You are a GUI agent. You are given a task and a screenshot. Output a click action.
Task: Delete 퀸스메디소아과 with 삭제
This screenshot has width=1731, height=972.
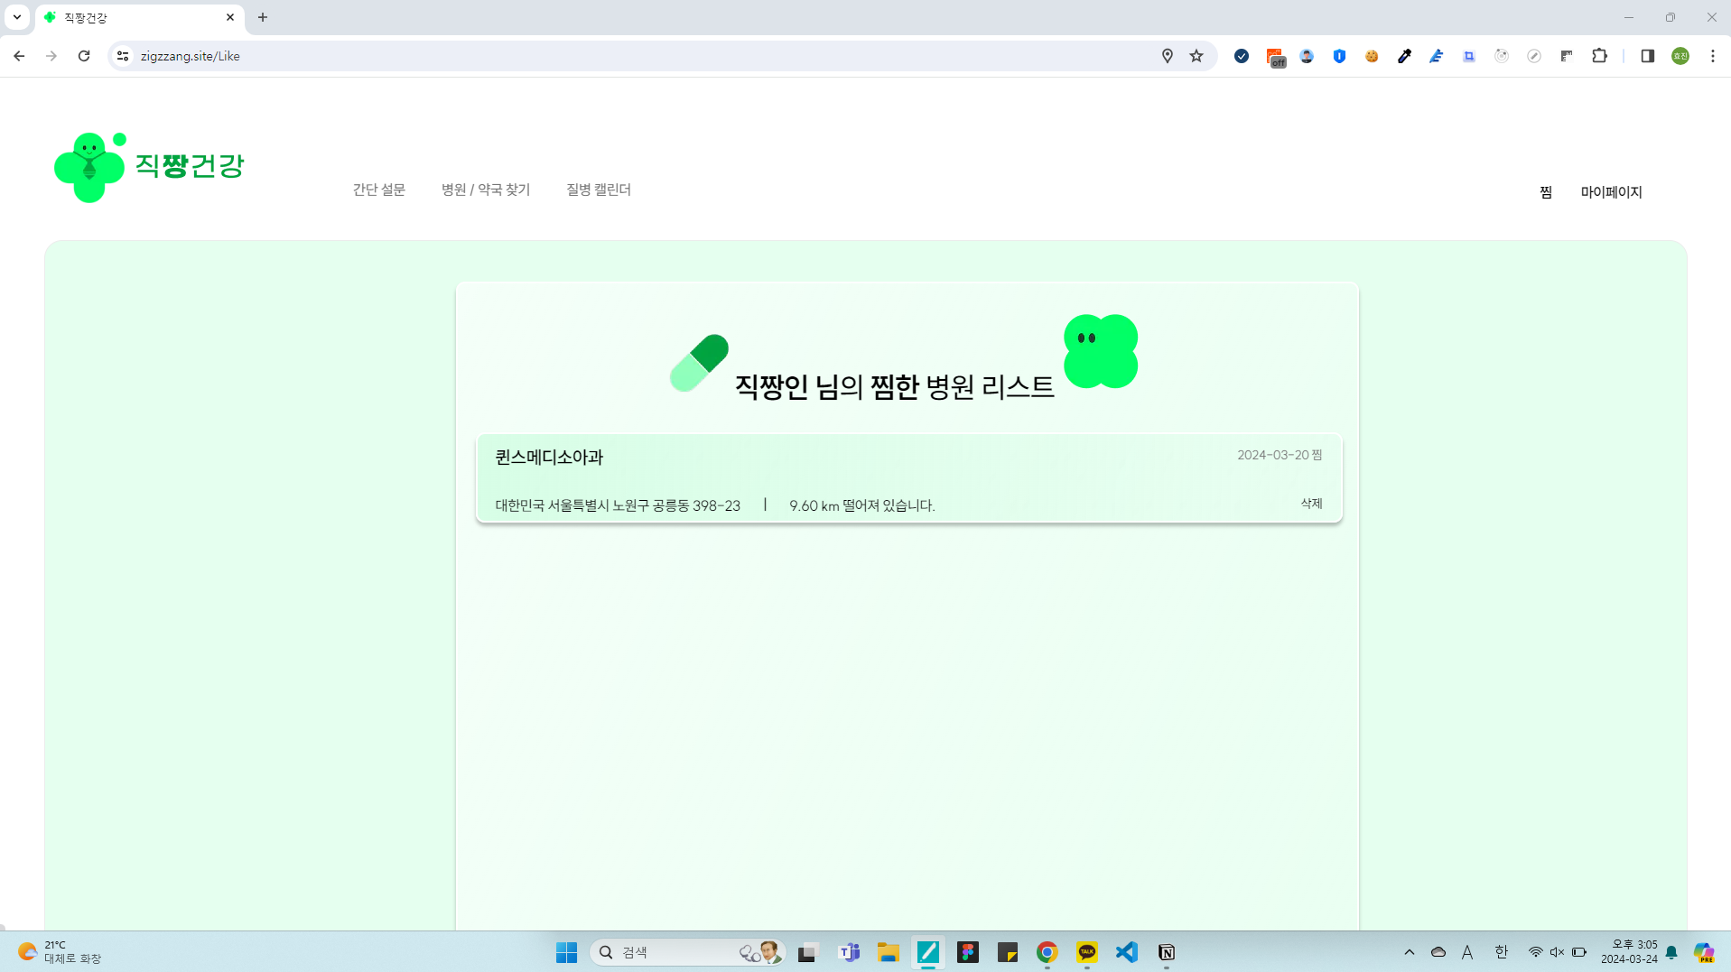click(1311, 504)
